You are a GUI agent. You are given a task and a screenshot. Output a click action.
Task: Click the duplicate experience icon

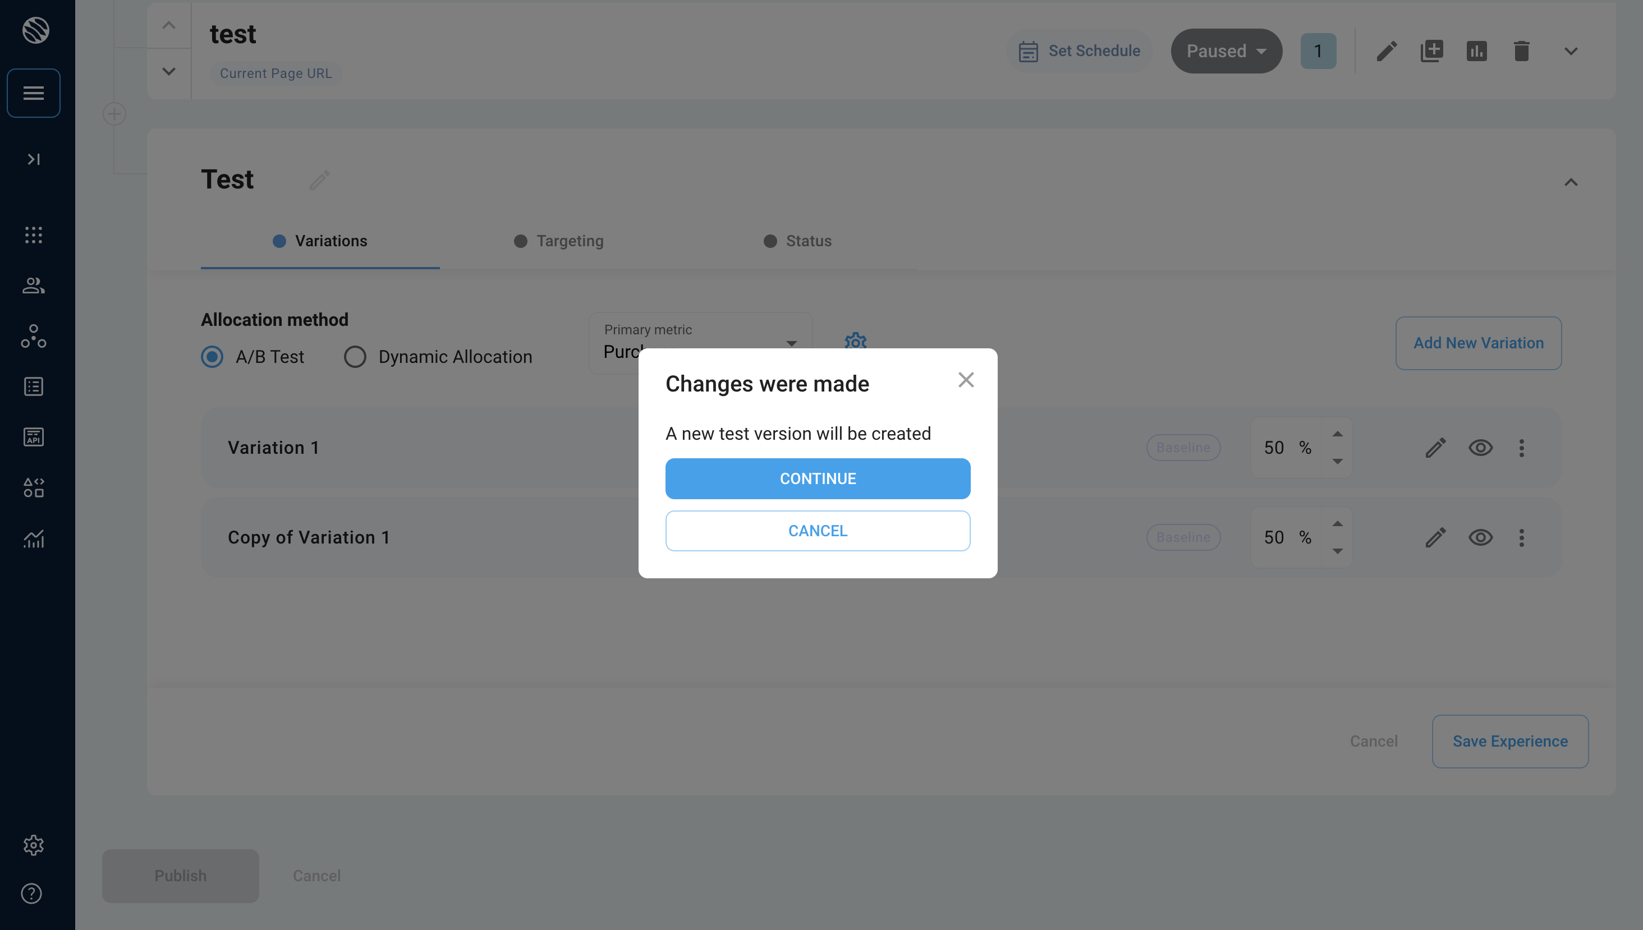1431,50
